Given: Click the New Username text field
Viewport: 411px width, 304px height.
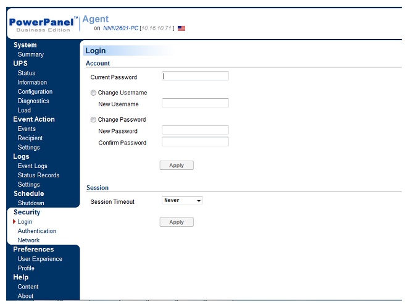Looking at the screenshot, I should pyautogui.click(x=195, y=103).
